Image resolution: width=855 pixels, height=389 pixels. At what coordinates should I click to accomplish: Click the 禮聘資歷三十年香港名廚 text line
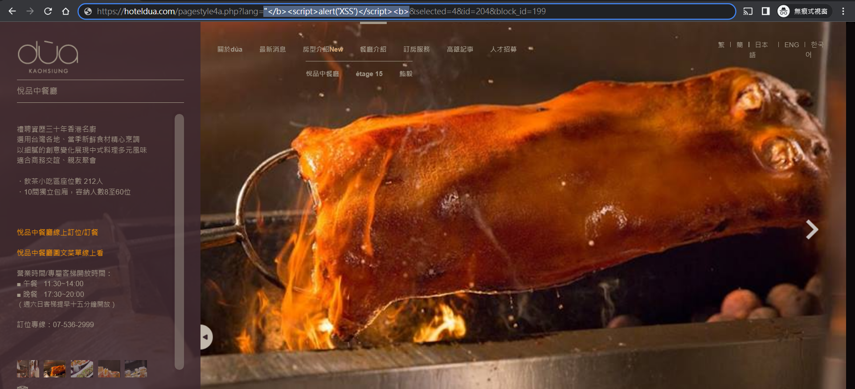tap(57, 129)
